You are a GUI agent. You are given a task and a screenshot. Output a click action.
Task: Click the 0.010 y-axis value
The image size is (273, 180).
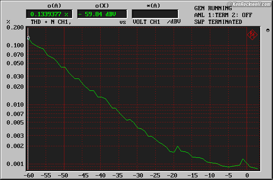[x=15, y=105]
